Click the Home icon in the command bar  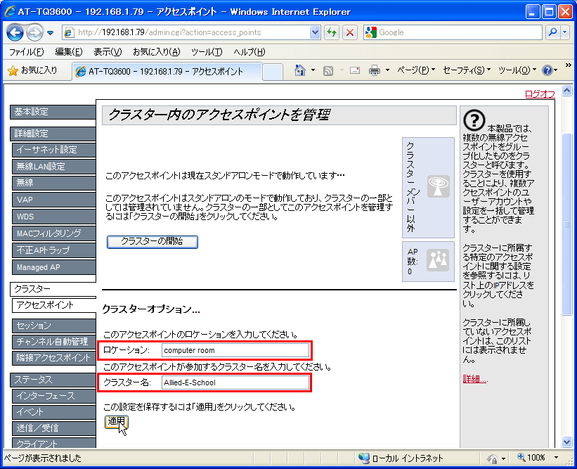(x=301, y=70)
